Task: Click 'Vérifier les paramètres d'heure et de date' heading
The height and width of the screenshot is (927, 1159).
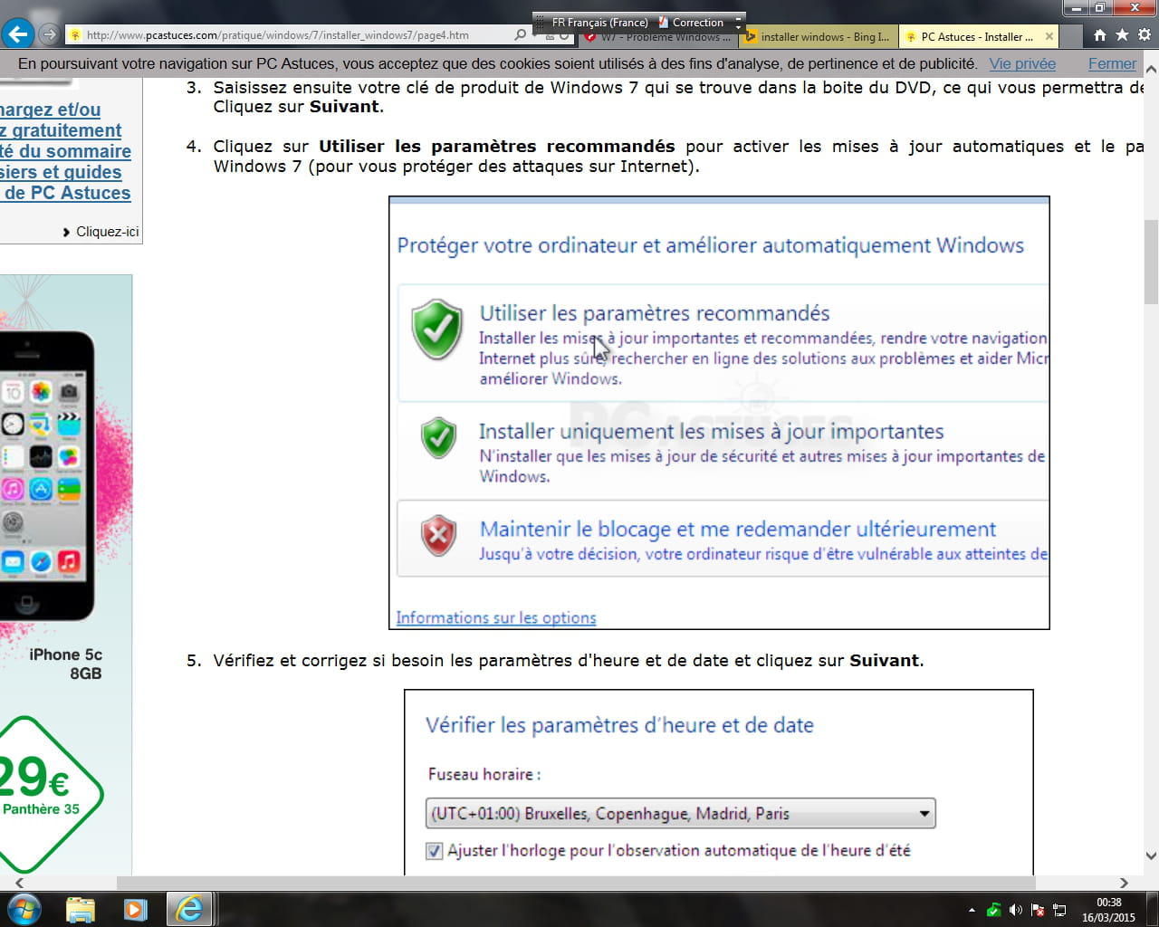Action: click(619, 725)
